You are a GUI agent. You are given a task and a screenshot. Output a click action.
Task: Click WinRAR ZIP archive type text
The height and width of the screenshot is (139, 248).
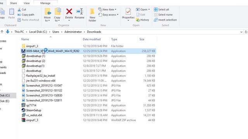[123, 120]
